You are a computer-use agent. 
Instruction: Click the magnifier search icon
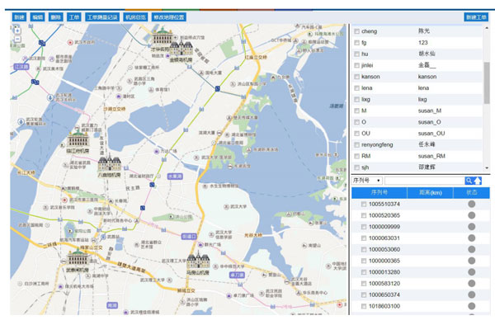coord(469,181)
